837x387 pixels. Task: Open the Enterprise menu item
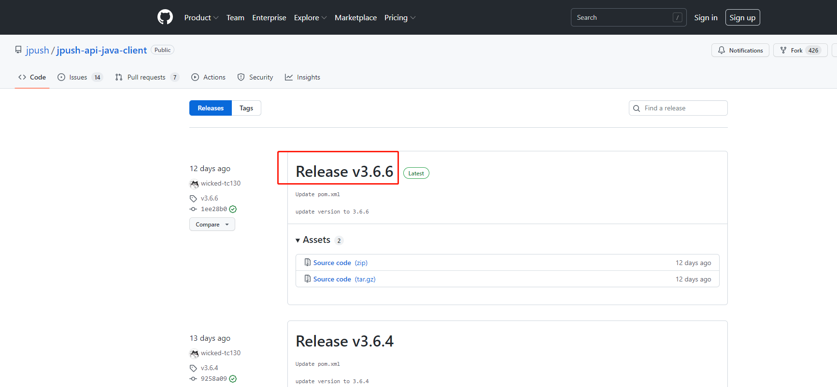(269, 17)
